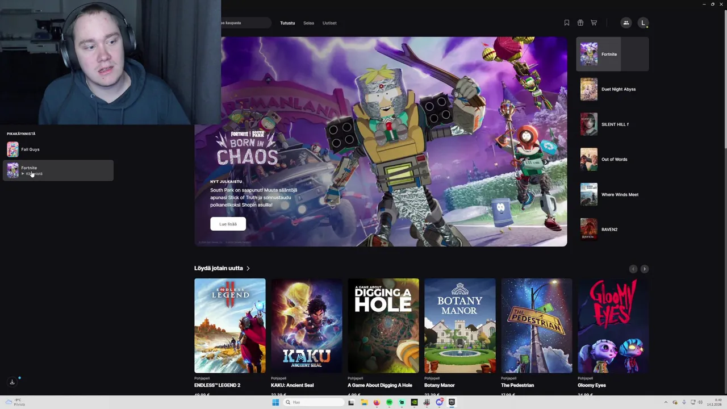727x409 pixels.
Task: Expand the Löydä jotain uutta section arrow
Action: (248, 268)
